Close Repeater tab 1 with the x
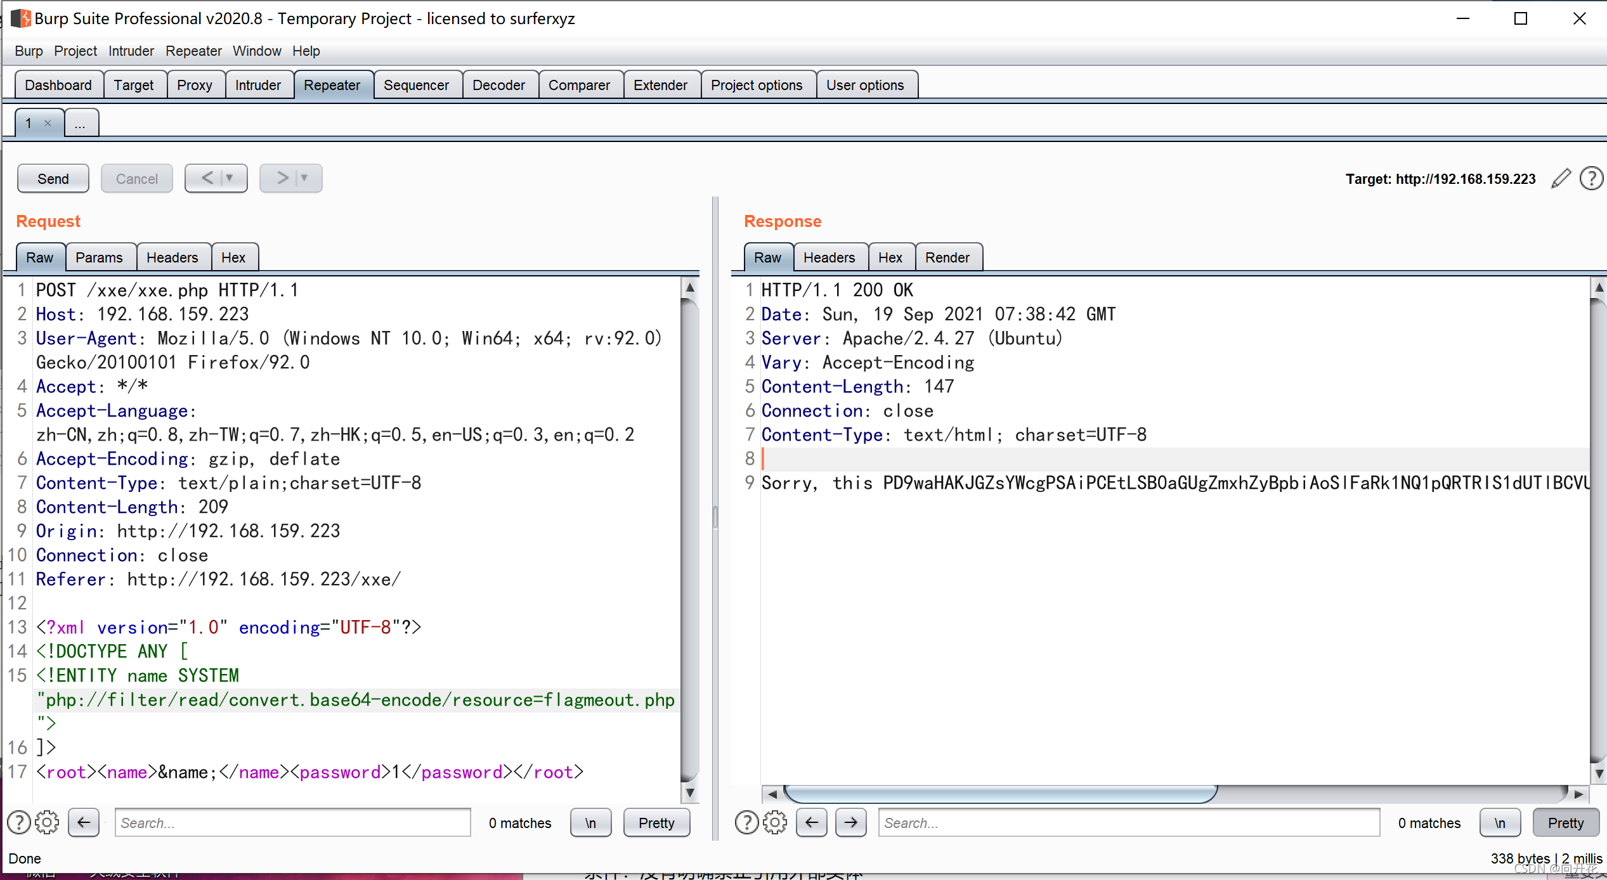This screenshot has height=880, width=1607. [48, 123]
